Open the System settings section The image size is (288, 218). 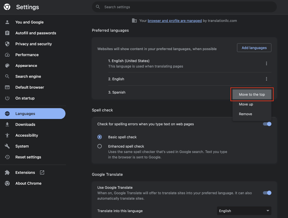pyautogui.click(x=22, y=146)
